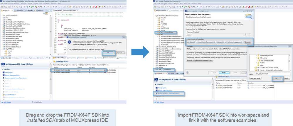Click the location icon of left SDK_2.x_FRDM-K64F row
Viewport: 293px width, 126px height.
click(90, 70)
